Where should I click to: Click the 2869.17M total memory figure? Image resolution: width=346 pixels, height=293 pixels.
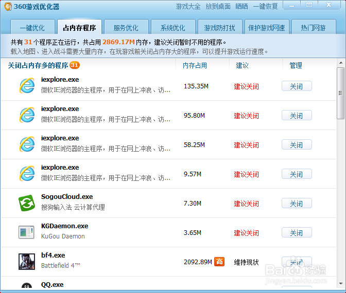118,42
